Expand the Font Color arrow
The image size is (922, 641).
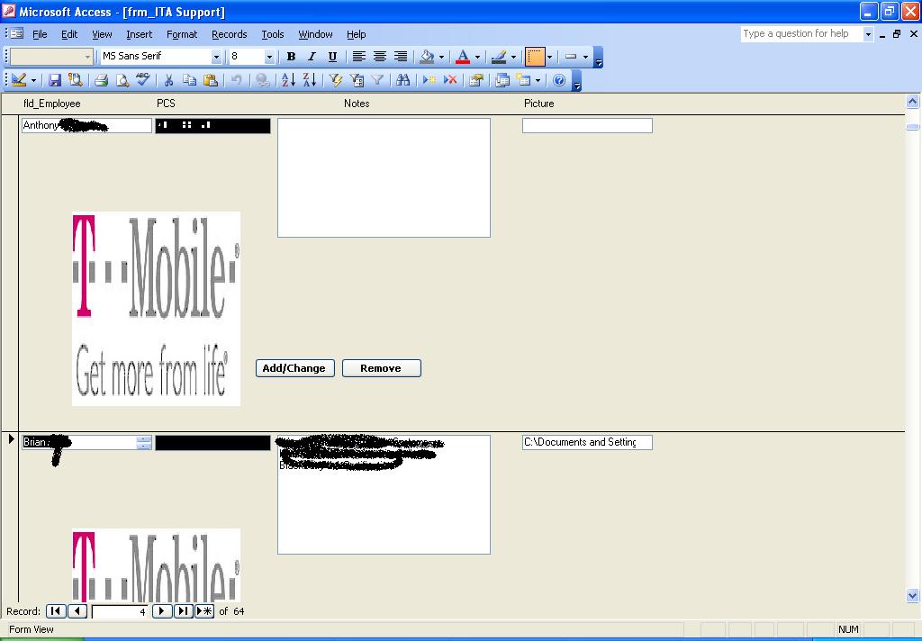point(477,57)
